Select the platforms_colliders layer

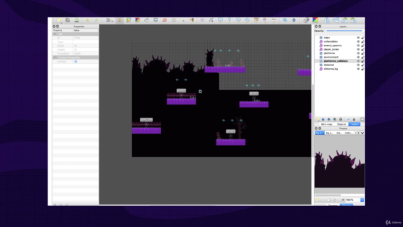tap(336, 61)
